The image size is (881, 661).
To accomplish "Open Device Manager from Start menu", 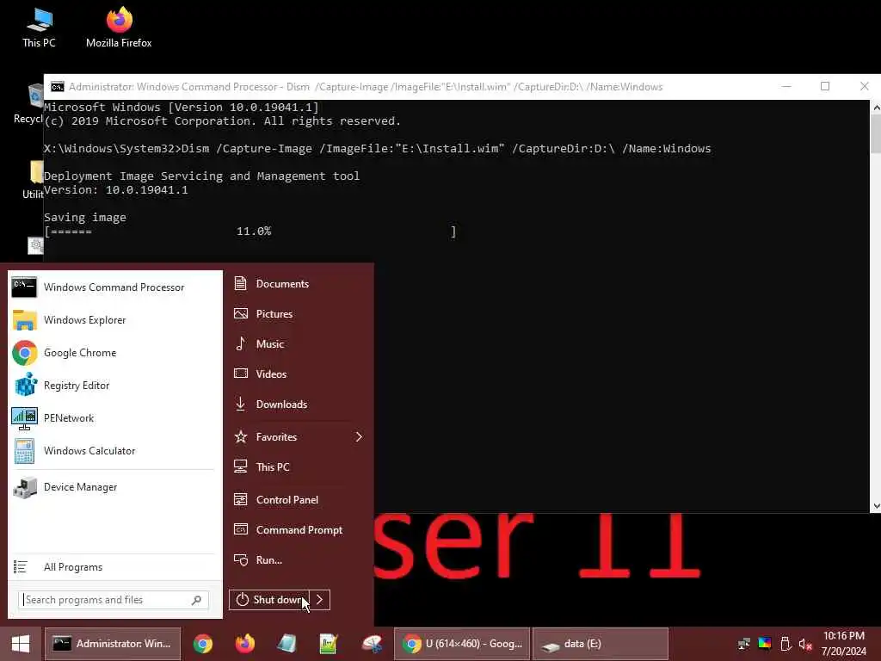I will coord(114,487).
